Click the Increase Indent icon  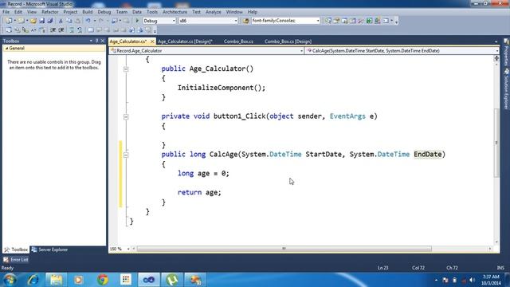click(x=61, y=30)
